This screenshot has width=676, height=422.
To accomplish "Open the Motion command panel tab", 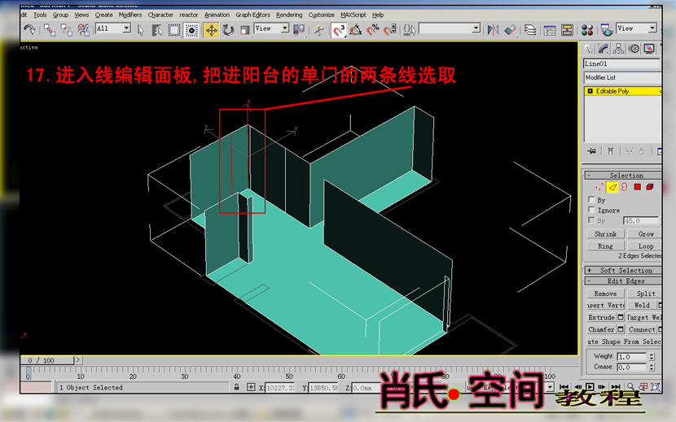I will (x=634, y=49).
